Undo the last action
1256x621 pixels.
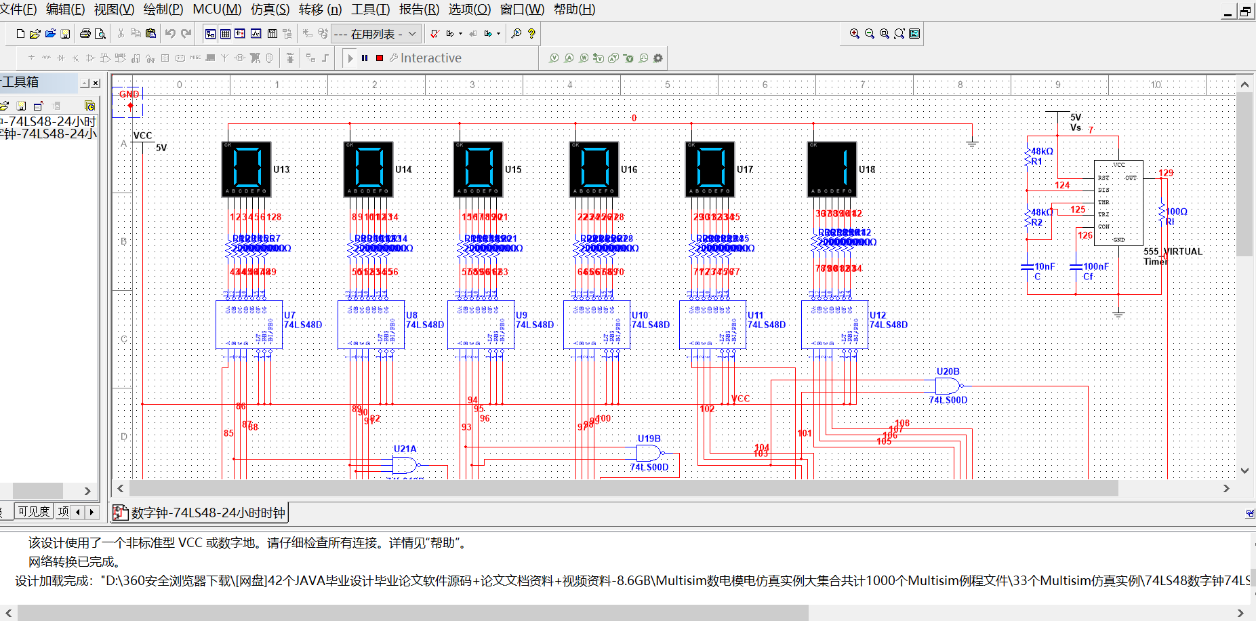coord(170,33)
